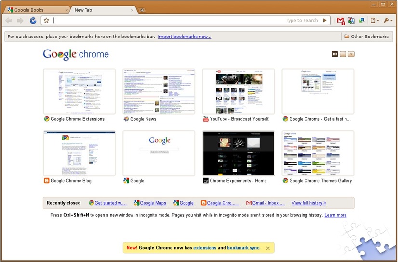Click the Blogger favicon beside Google Chrome Blog
The width and height of the screenshot is (398, 262).
[46, 180]
